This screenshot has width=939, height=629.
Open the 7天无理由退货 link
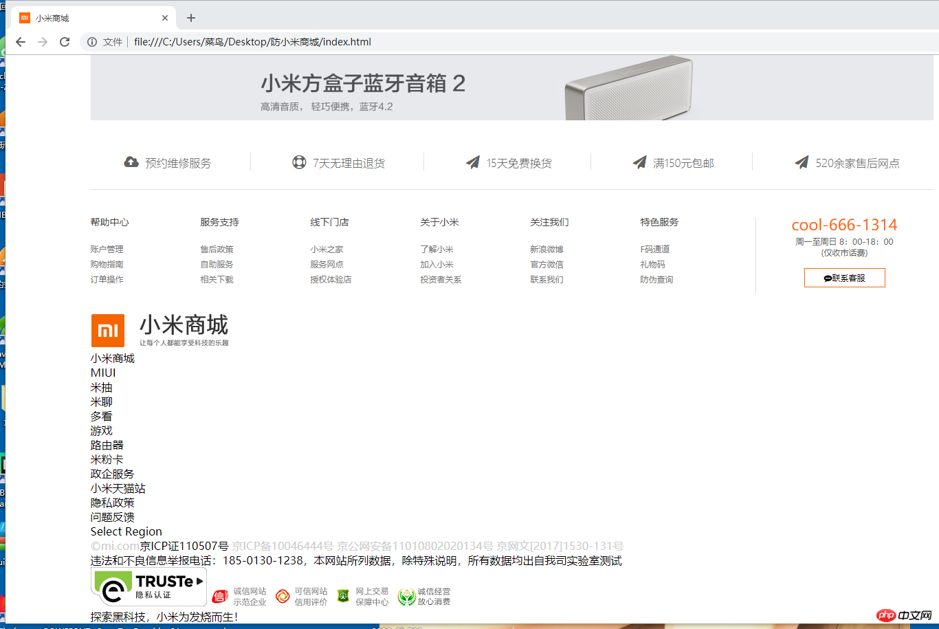tap(349, 163)
